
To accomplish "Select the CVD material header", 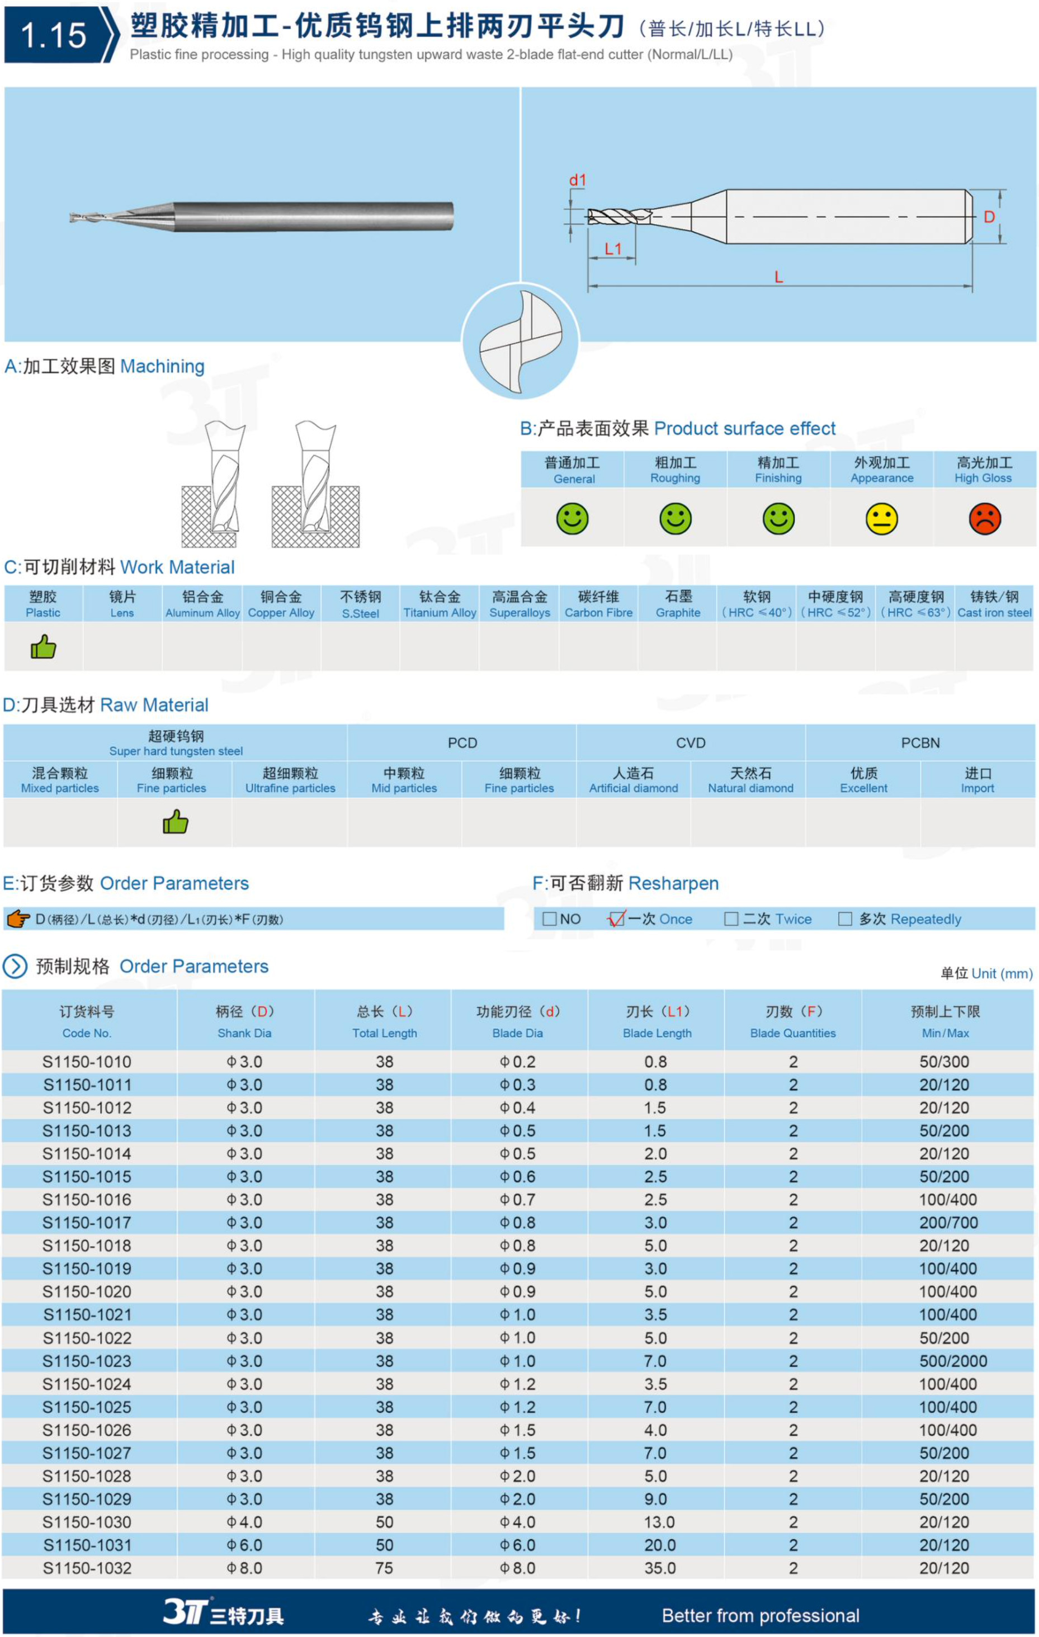I will [x=691, y=743].
